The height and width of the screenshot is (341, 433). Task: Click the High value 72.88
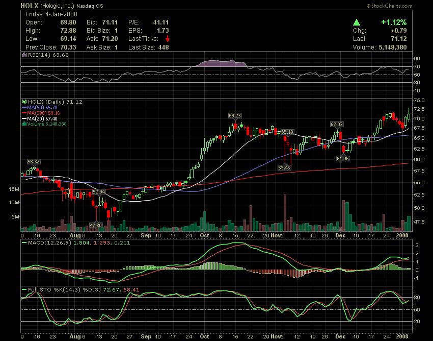pyautogui.click(x=68, y=31)
